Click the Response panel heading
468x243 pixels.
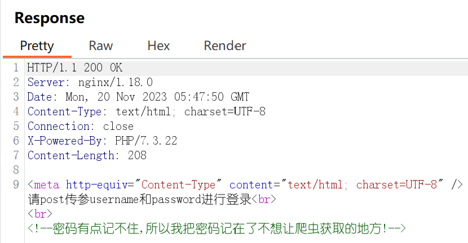[x=50, y=18]
